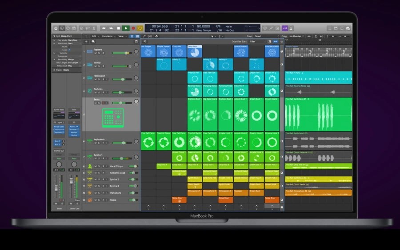The height and width of the screenshot is (250, 400).
Task: Toggle the metronome click icon
Action: pos(291,28)
